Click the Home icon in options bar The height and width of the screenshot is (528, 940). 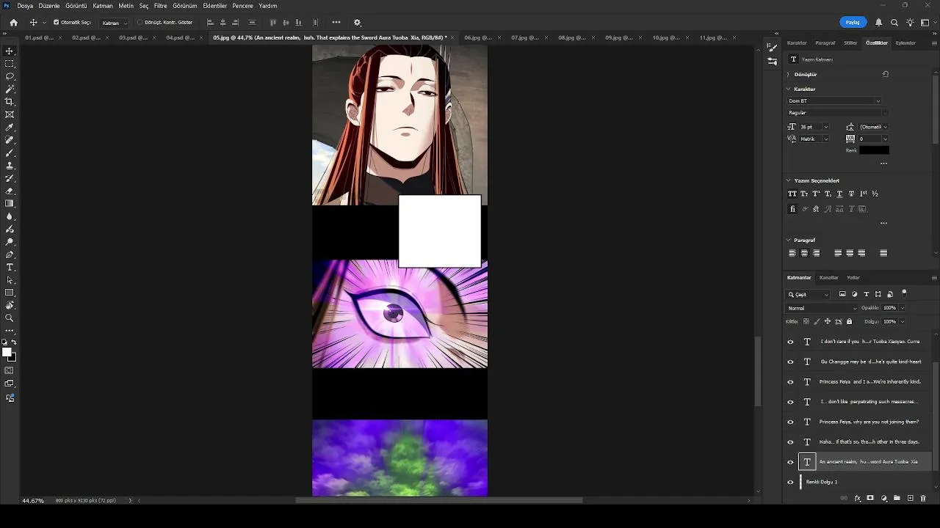point(13,22)
